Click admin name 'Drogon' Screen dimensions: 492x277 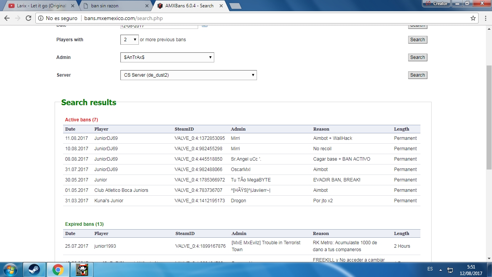pos(238,201)
